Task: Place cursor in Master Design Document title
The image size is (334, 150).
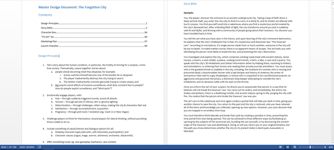Action: [x=72, y=7]
